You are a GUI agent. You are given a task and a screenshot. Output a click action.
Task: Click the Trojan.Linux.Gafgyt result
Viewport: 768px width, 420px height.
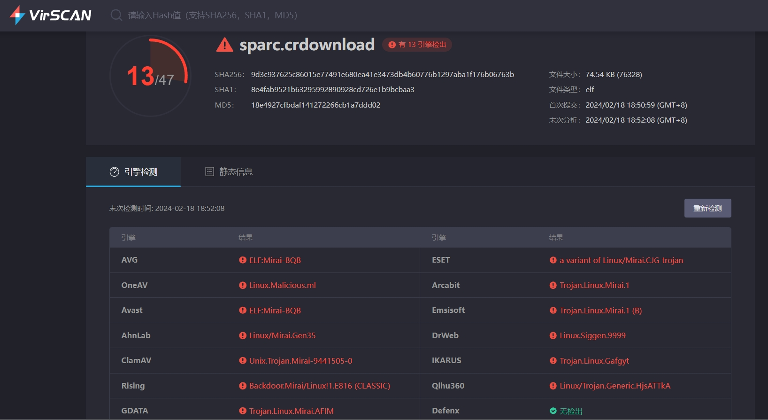coord(594,360)
